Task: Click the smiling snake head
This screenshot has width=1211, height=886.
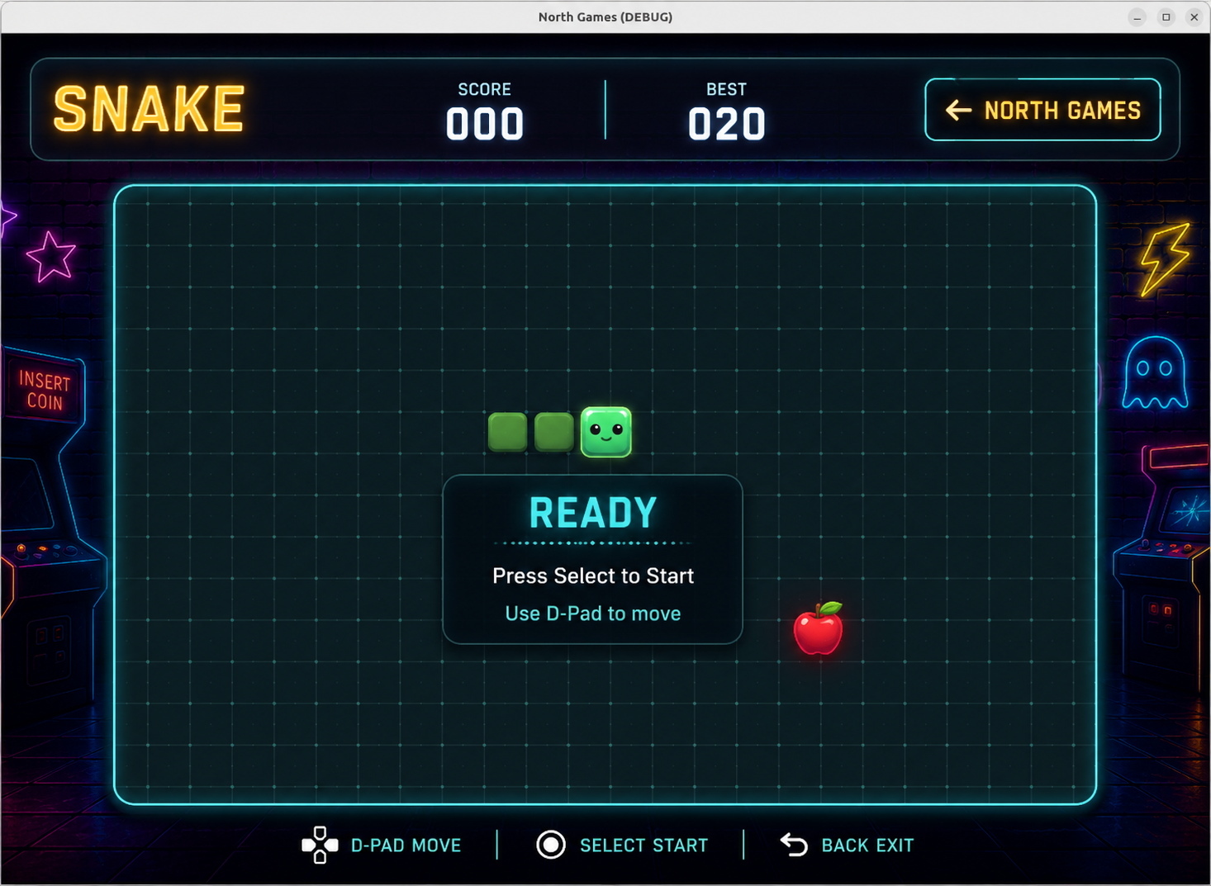Action: pyautogui.click(x=606, y=432)
